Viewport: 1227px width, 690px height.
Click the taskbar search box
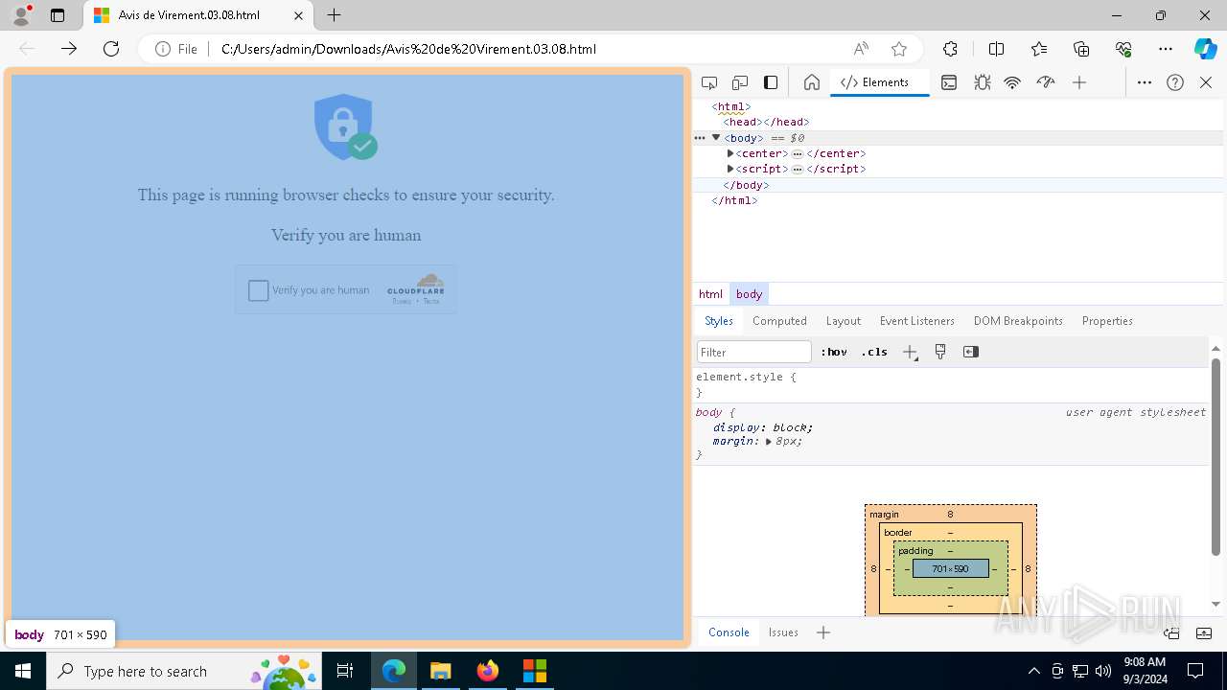[184, 671]
